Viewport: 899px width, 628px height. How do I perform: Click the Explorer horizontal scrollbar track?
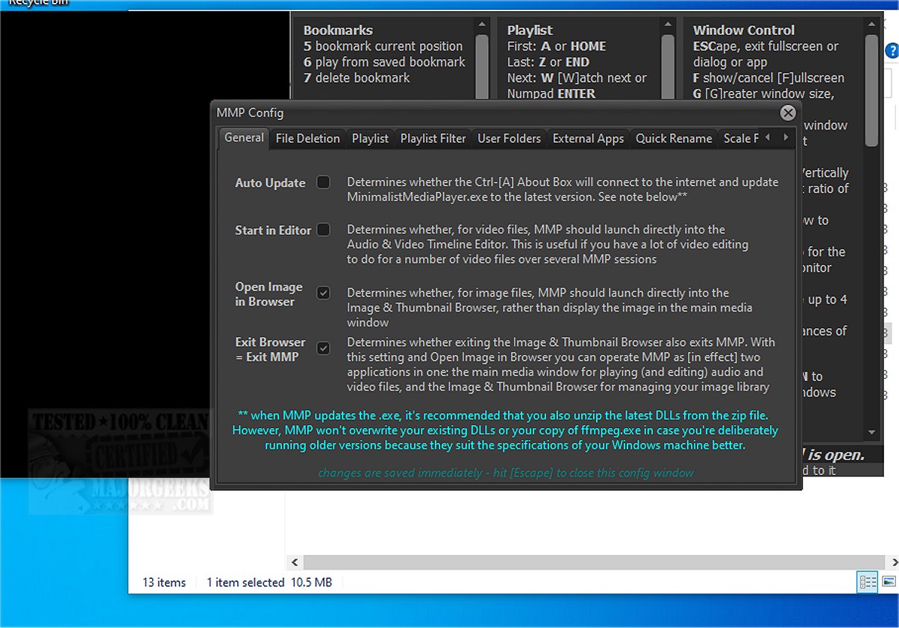(x=595, y=562)
